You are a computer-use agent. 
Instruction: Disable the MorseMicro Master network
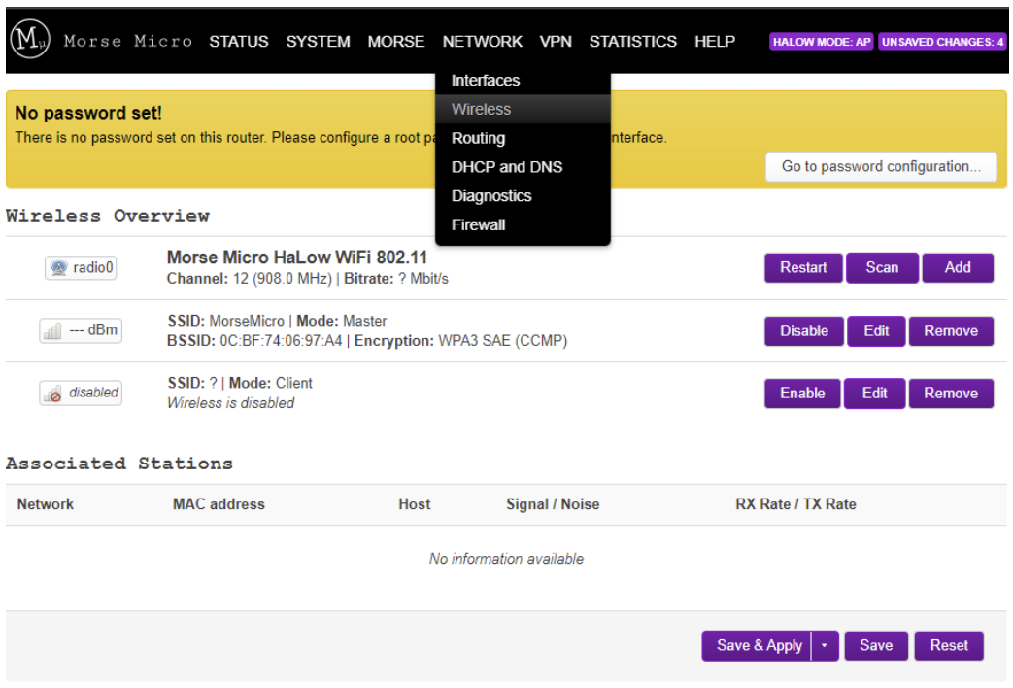pos(803,330)
